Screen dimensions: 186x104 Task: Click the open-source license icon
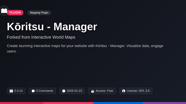pos(124,91)
